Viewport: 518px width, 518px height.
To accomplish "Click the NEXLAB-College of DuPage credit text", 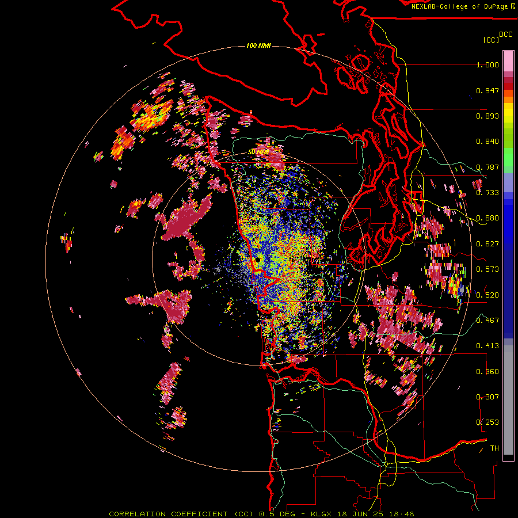I will pyautogui.click(x=460, y=6).
